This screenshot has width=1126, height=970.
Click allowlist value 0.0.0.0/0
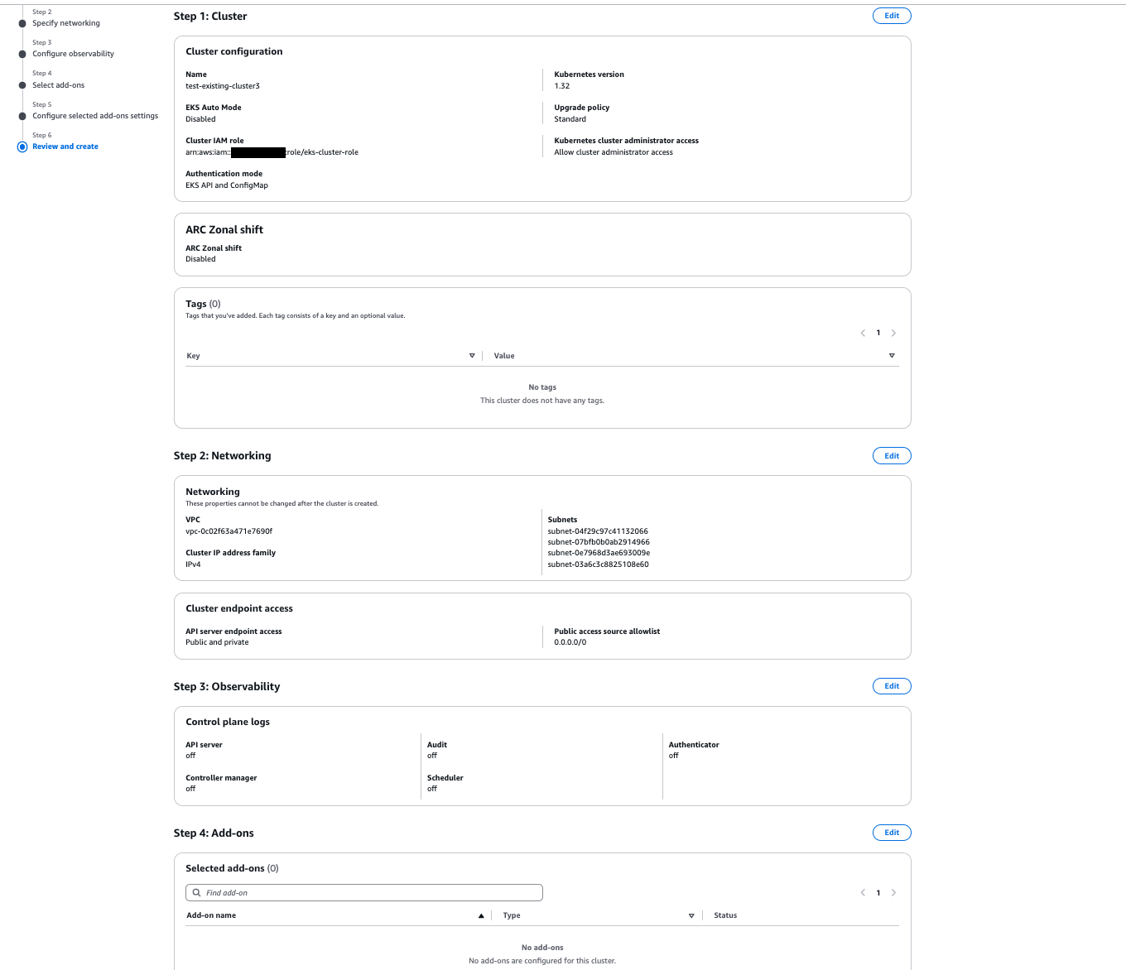570,642
